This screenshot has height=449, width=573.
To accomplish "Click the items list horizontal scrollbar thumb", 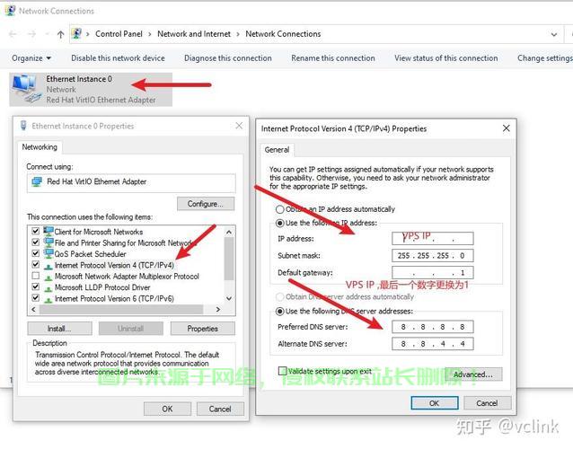I will [x=121, y=310].
